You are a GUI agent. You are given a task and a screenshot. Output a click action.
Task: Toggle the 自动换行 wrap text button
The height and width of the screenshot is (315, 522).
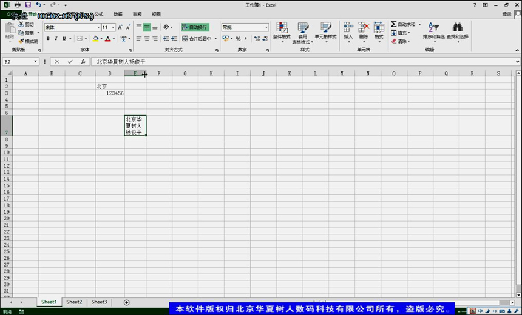(x=195, y=27)
